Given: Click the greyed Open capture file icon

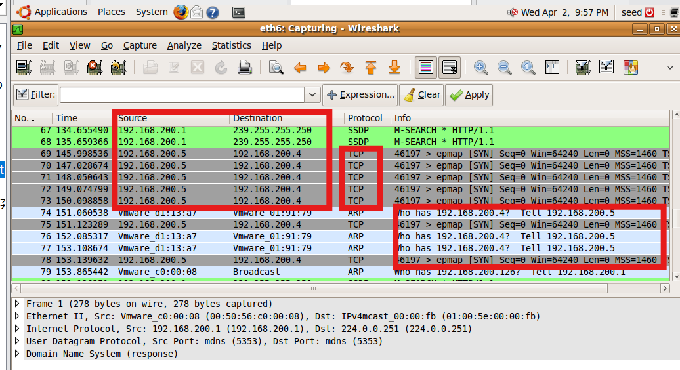Looking at the screenshot, I should (150, 68).
